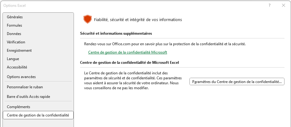Click the Options Excel title bar

[124, 5]
